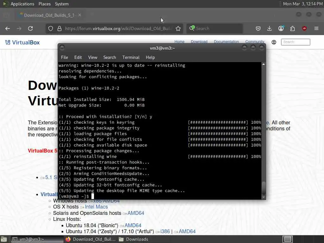Click the "VirtualBox 5" red heading text
Image resolution: width=324 pixels, height=243 pixels.
click(x=43, y=151)
